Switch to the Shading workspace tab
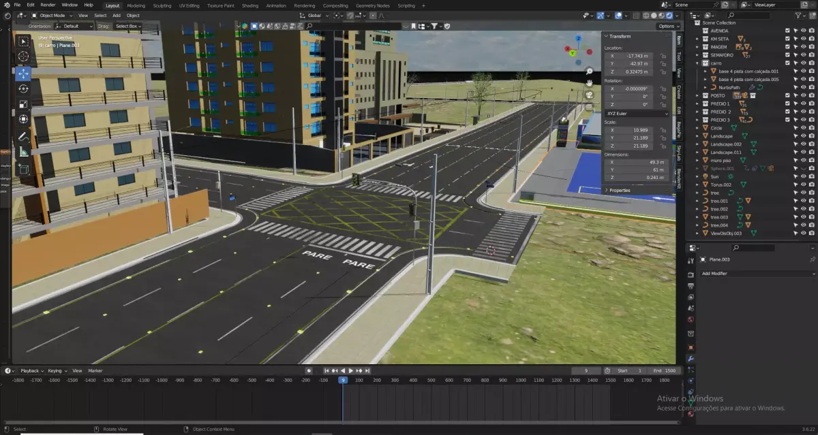The image size is (818, 435). coord(250,5)
